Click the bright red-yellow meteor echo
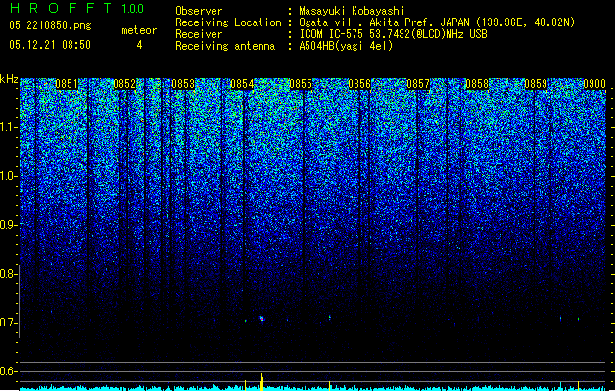Image resolution: width=616 pixels, height=391 pixels. 261,318
